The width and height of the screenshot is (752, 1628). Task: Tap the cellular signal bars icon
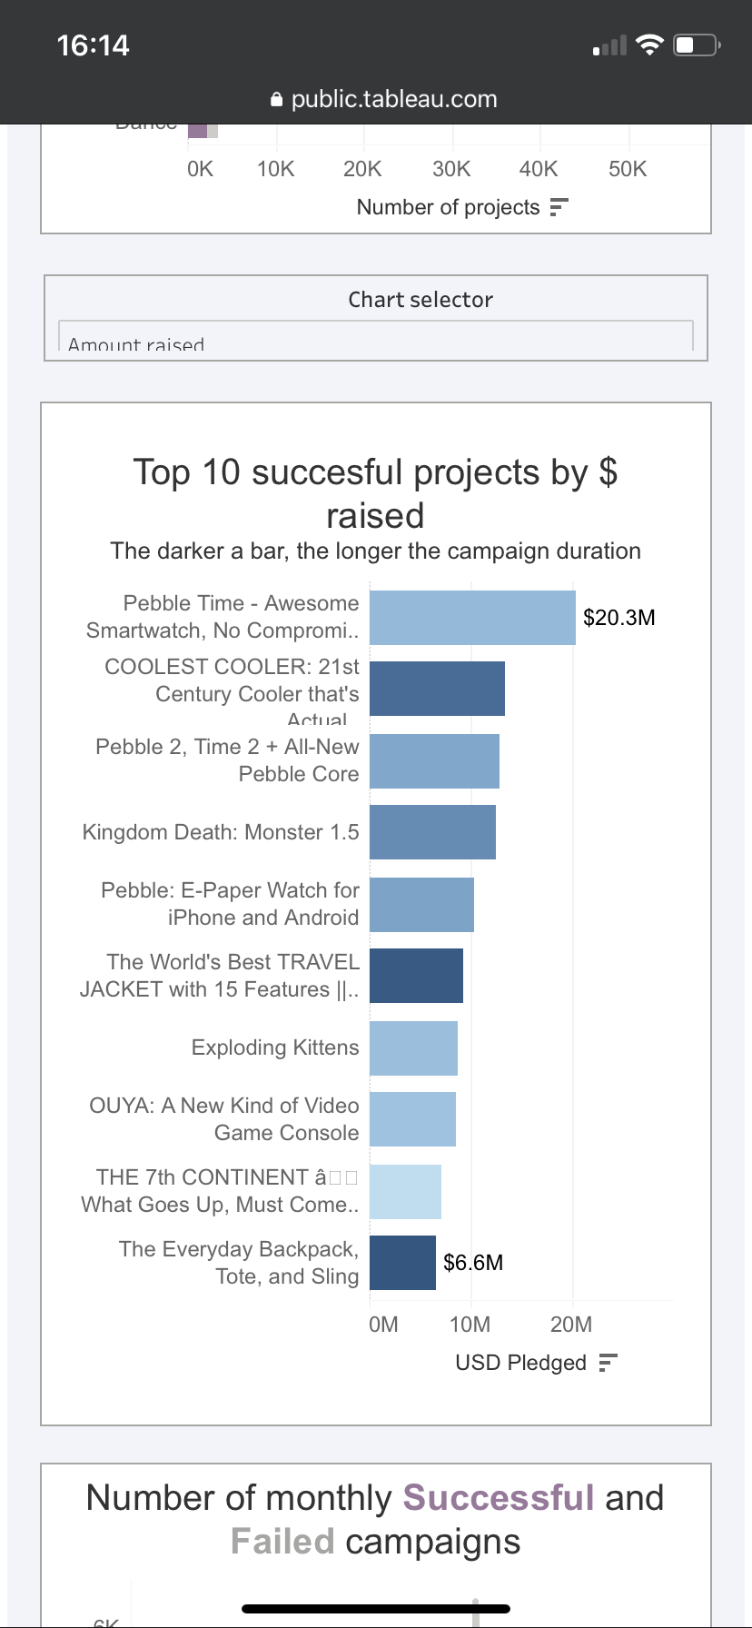[609, 45]
